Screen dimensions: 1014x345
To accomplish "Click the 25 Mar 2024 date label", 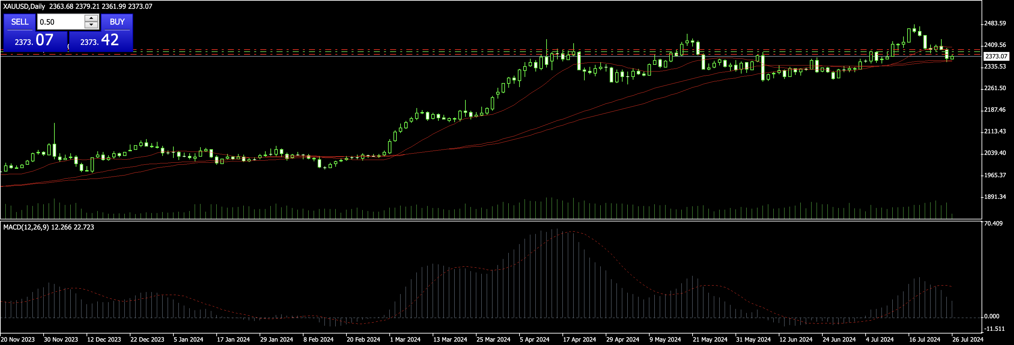I will (x=493, y=339).
